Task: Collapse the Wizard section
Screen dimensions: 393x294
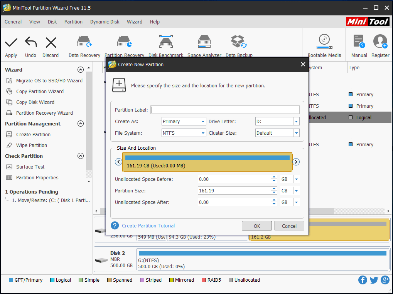Action: [x=81, y=70]
